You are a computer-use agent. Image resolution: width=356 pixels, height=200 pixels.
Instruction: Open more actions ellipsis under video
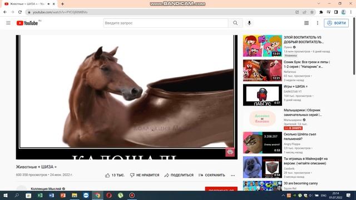click(233, 176)
